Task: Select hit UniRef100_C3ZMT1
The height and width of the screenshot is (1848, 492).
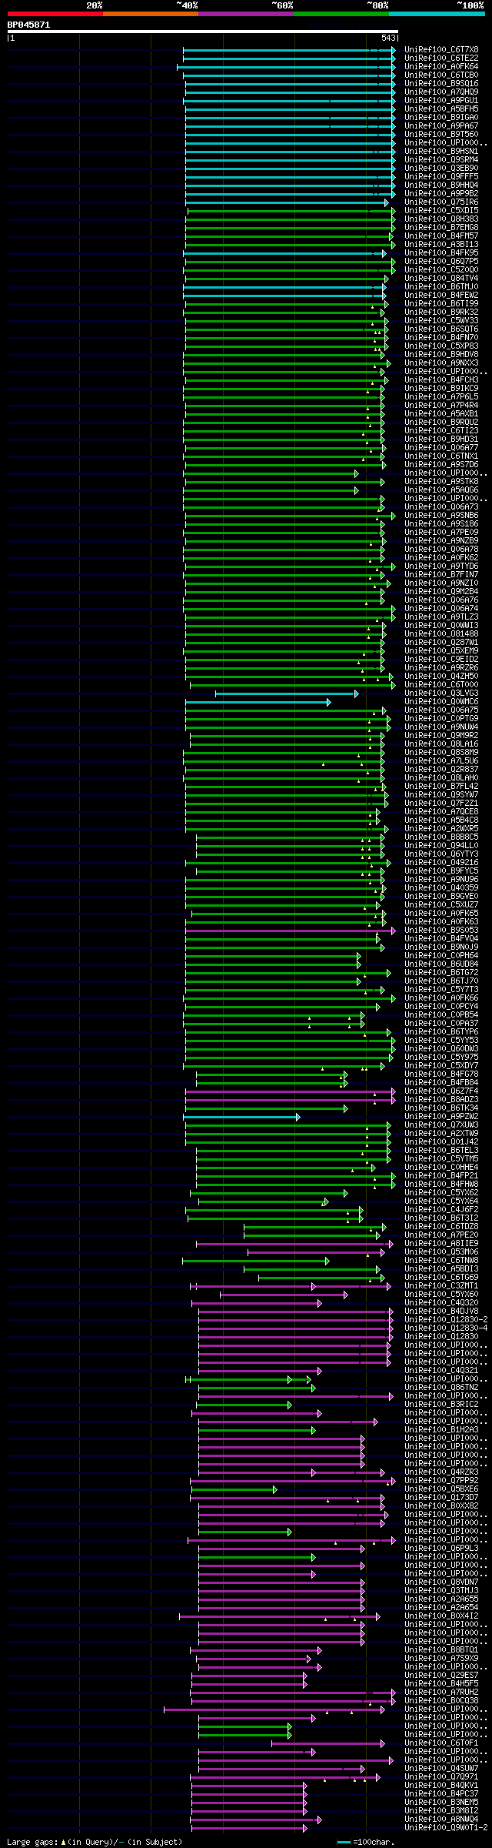Action: click(441, 1285)
